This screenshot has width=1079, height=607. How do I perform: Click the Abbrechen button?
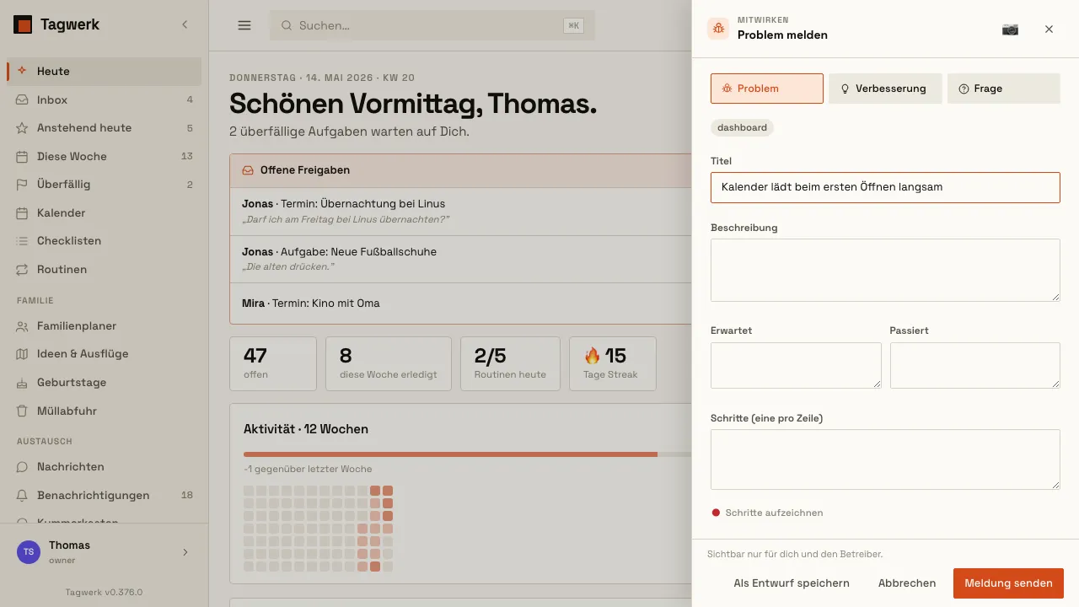click(x=907, y=583)
